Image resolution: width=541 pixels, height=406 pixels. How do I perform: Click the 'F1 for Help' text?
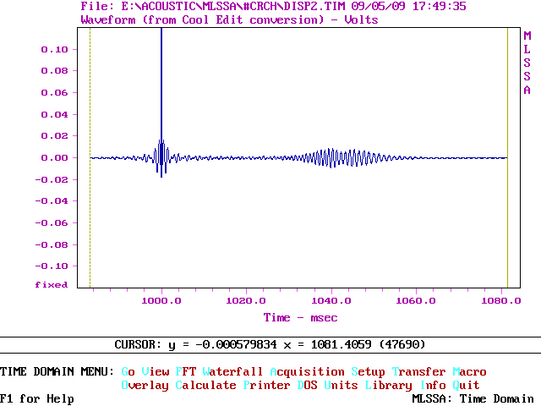(37, 398)
